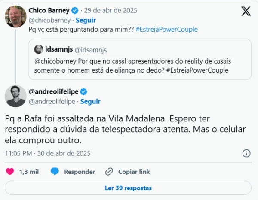Click andreolifelipe's verified badge
This screenshot has width=258, height=200.
(x=84, y=91)
